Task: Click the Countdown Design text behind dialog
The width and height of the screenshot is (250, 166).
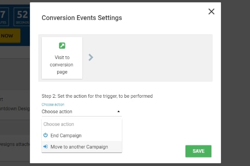Action: point(15,109)
